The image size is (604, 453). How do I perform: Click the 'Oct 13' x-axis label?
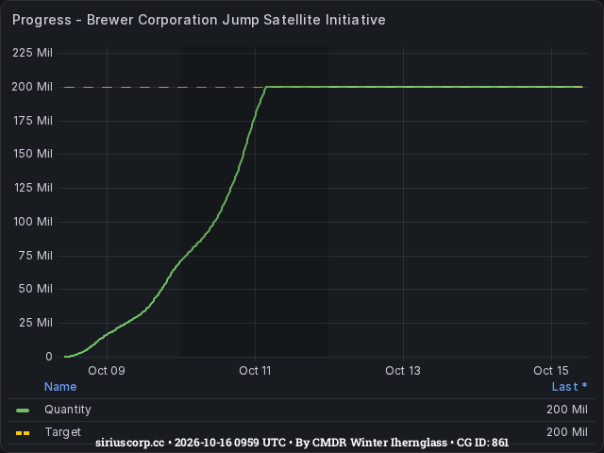(x=403, y=371)
